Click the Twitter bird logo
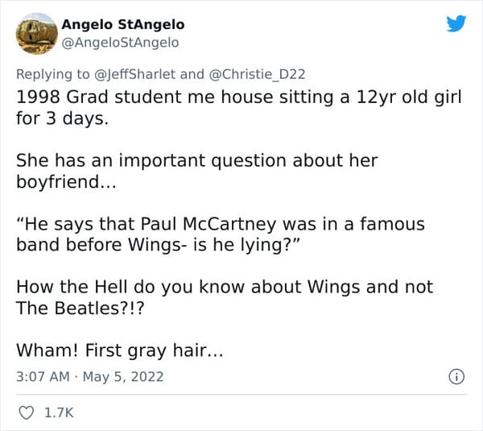The image size is (483, 431). click(x=456, y=23)
